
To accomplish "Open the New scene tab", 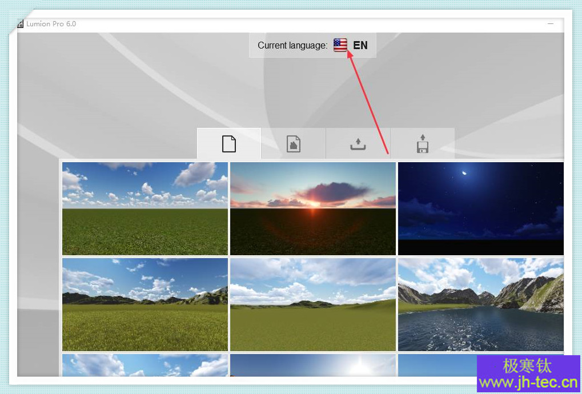I will (x=229, y=143).
